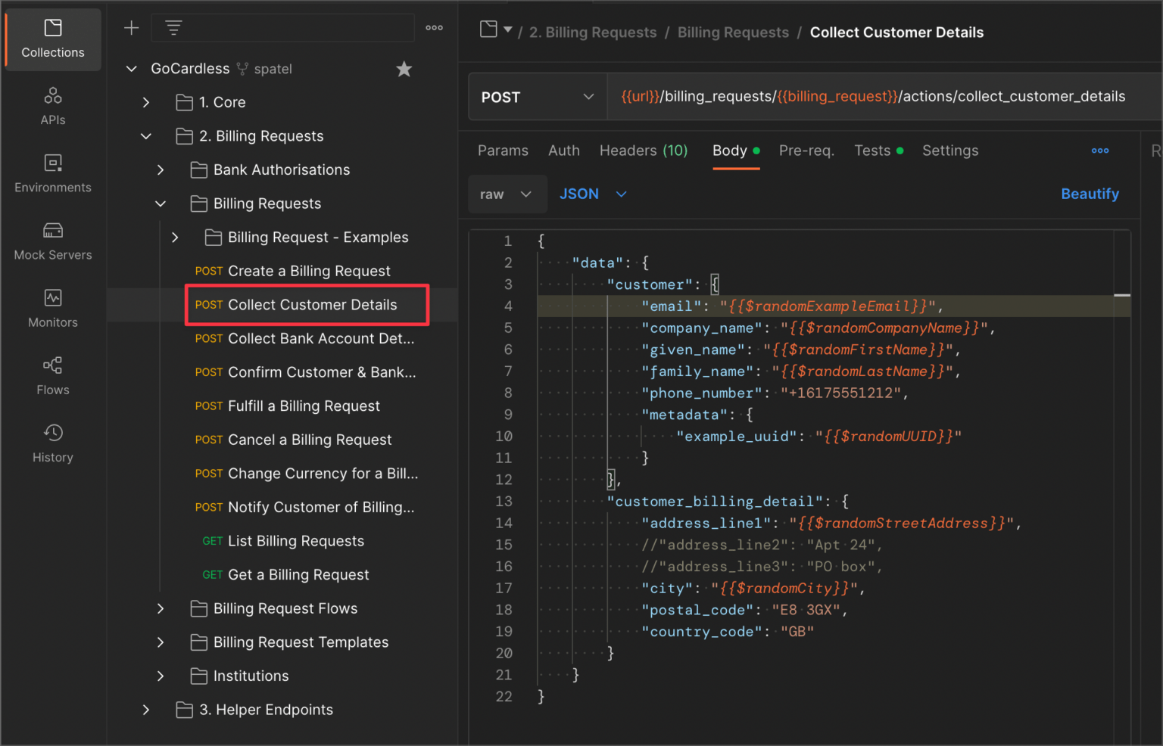Click the 1. Core folder icon

184,102
